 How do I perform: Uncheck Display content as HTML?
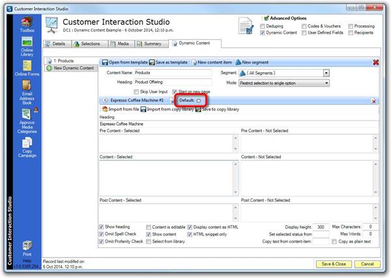tap(190, 226)
